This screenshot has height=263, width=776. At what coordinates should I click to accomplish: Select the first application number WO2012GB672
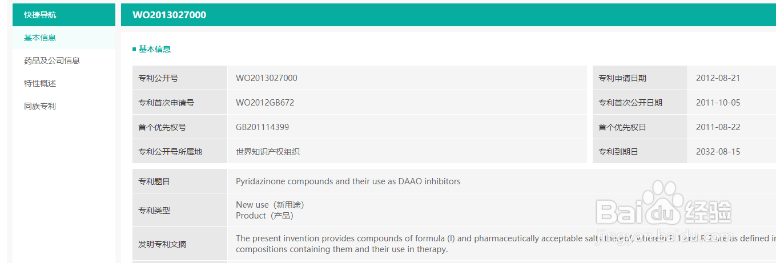click(x=265, y=103)
